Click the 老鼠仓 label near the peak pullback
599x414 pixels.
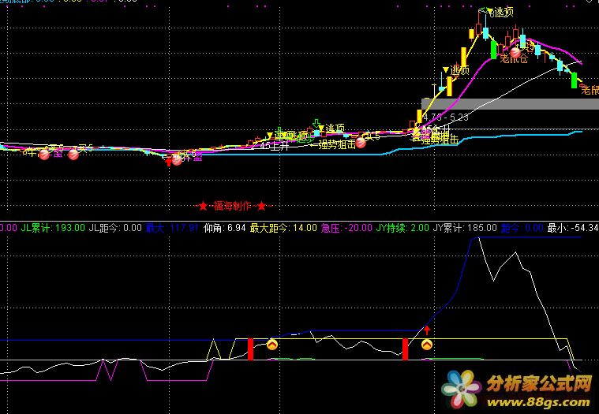coord(514,59)
